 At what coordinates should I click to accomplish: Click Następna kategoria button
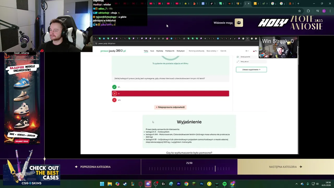[x=286, y=167]
